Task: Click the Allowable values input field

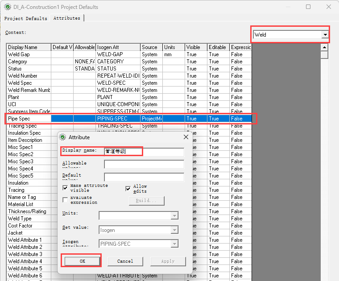Action: (144, 164)
